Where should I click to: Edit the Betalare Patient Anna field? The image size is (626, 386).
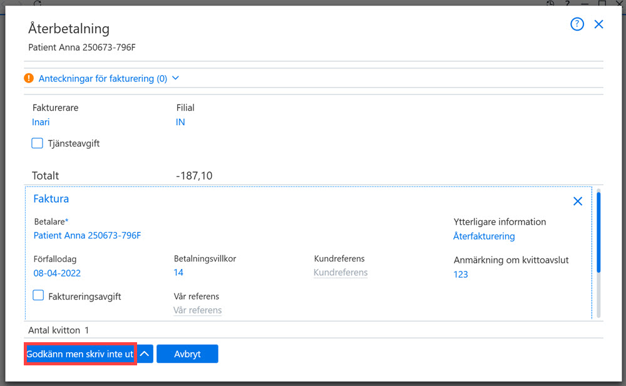tap(87, 235)
